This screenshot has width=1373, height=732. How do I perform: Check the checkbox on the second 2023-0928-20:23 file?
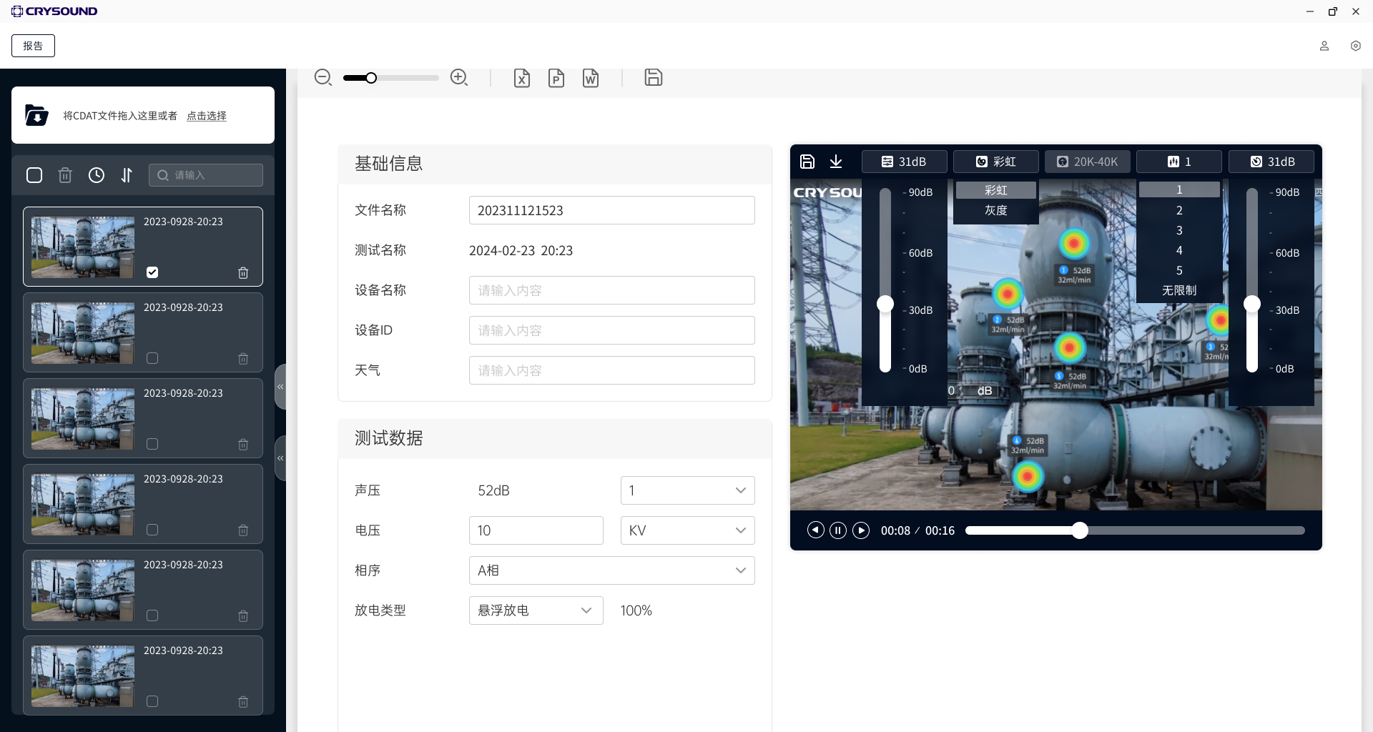click(152, 358)
